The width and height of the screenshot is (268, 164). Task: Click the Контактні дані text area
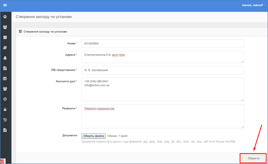163,89
